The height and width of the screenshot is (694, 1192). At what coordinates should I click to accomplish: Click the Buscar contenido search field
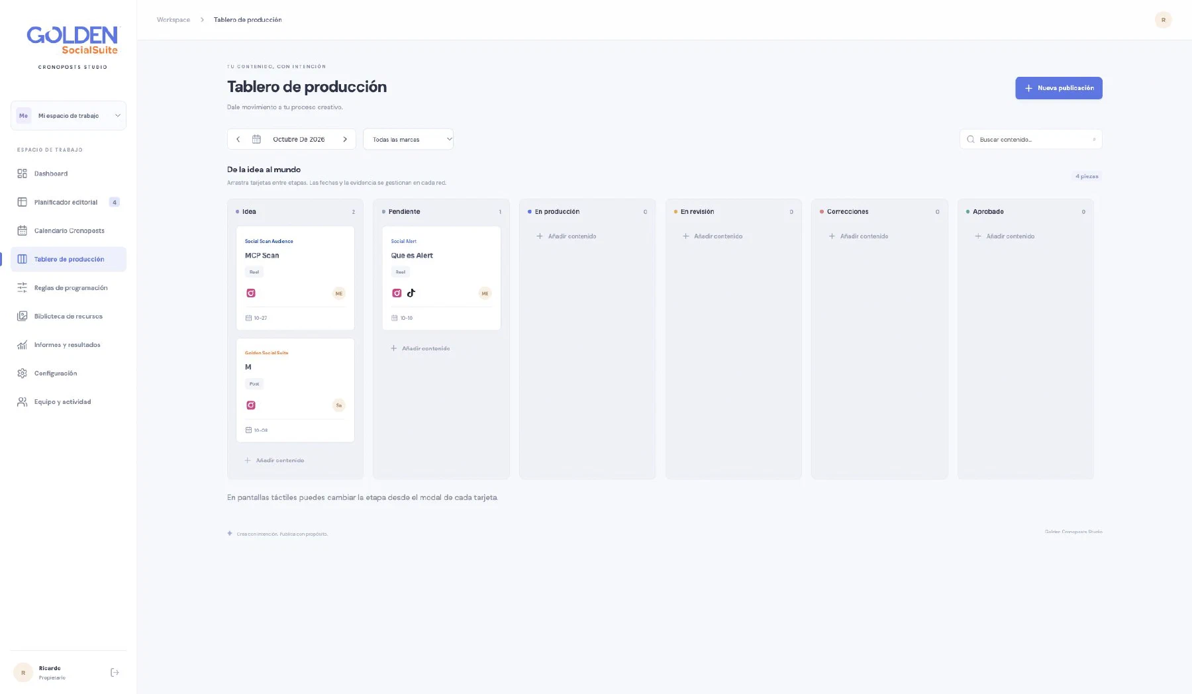coord(1030,139)
